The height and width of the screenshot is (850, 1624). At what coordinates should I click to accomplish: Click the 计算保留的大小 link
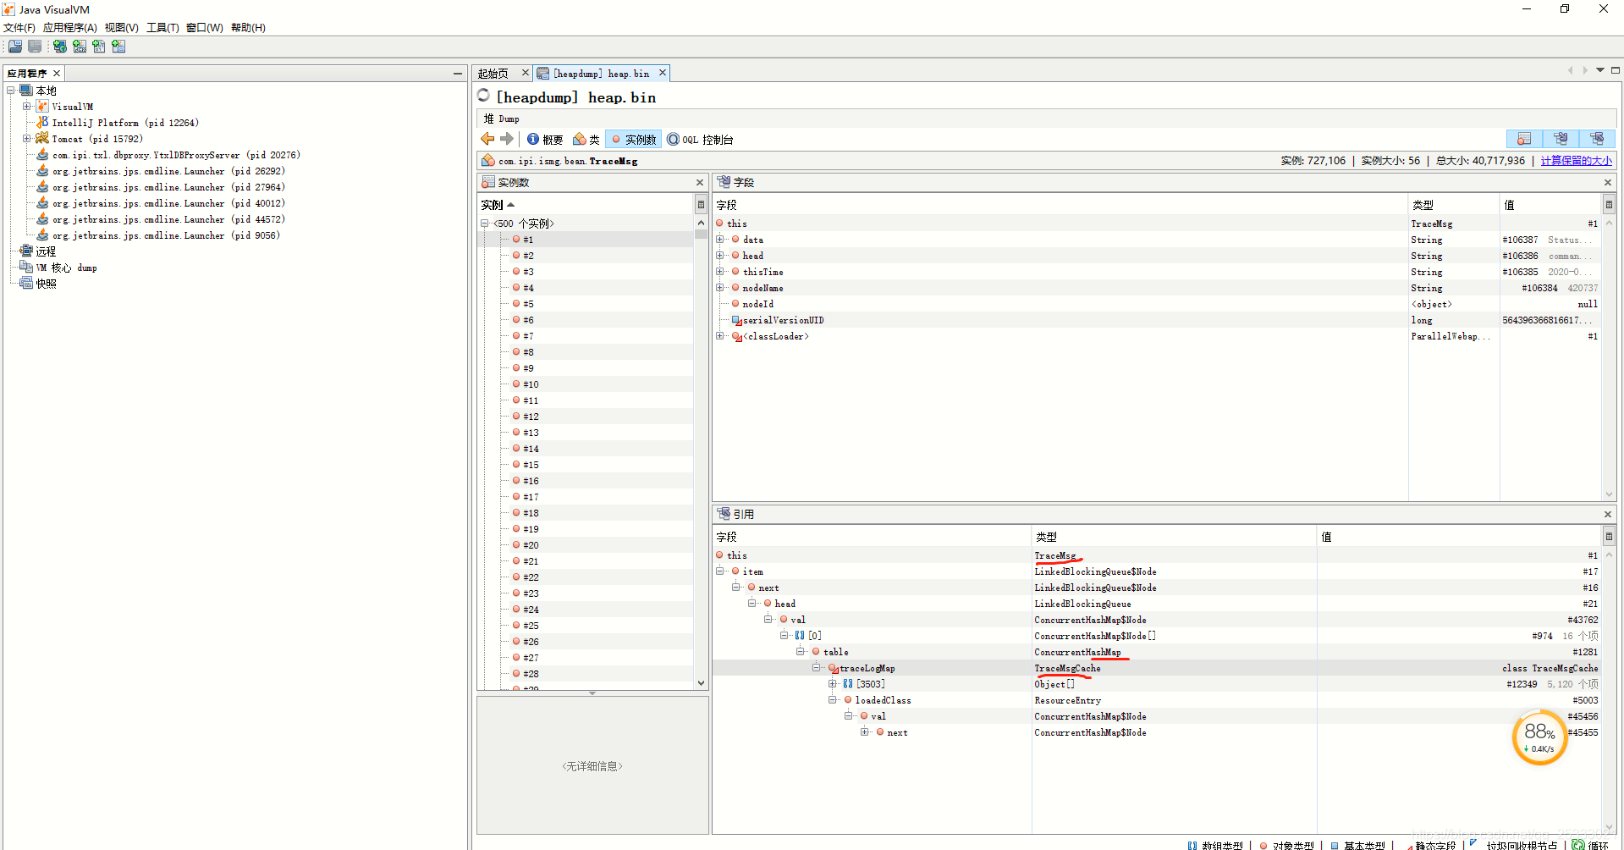point(1576,160)
